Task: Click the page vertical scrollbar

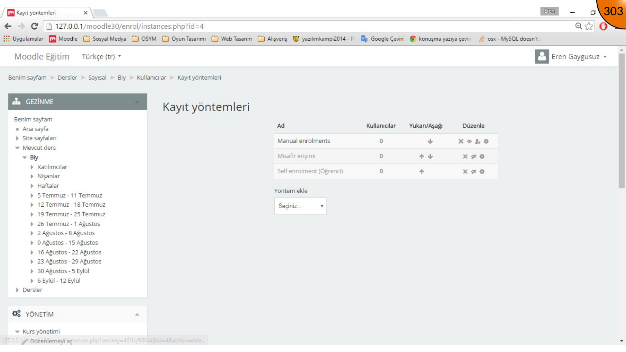Action: tap(622, 121)
